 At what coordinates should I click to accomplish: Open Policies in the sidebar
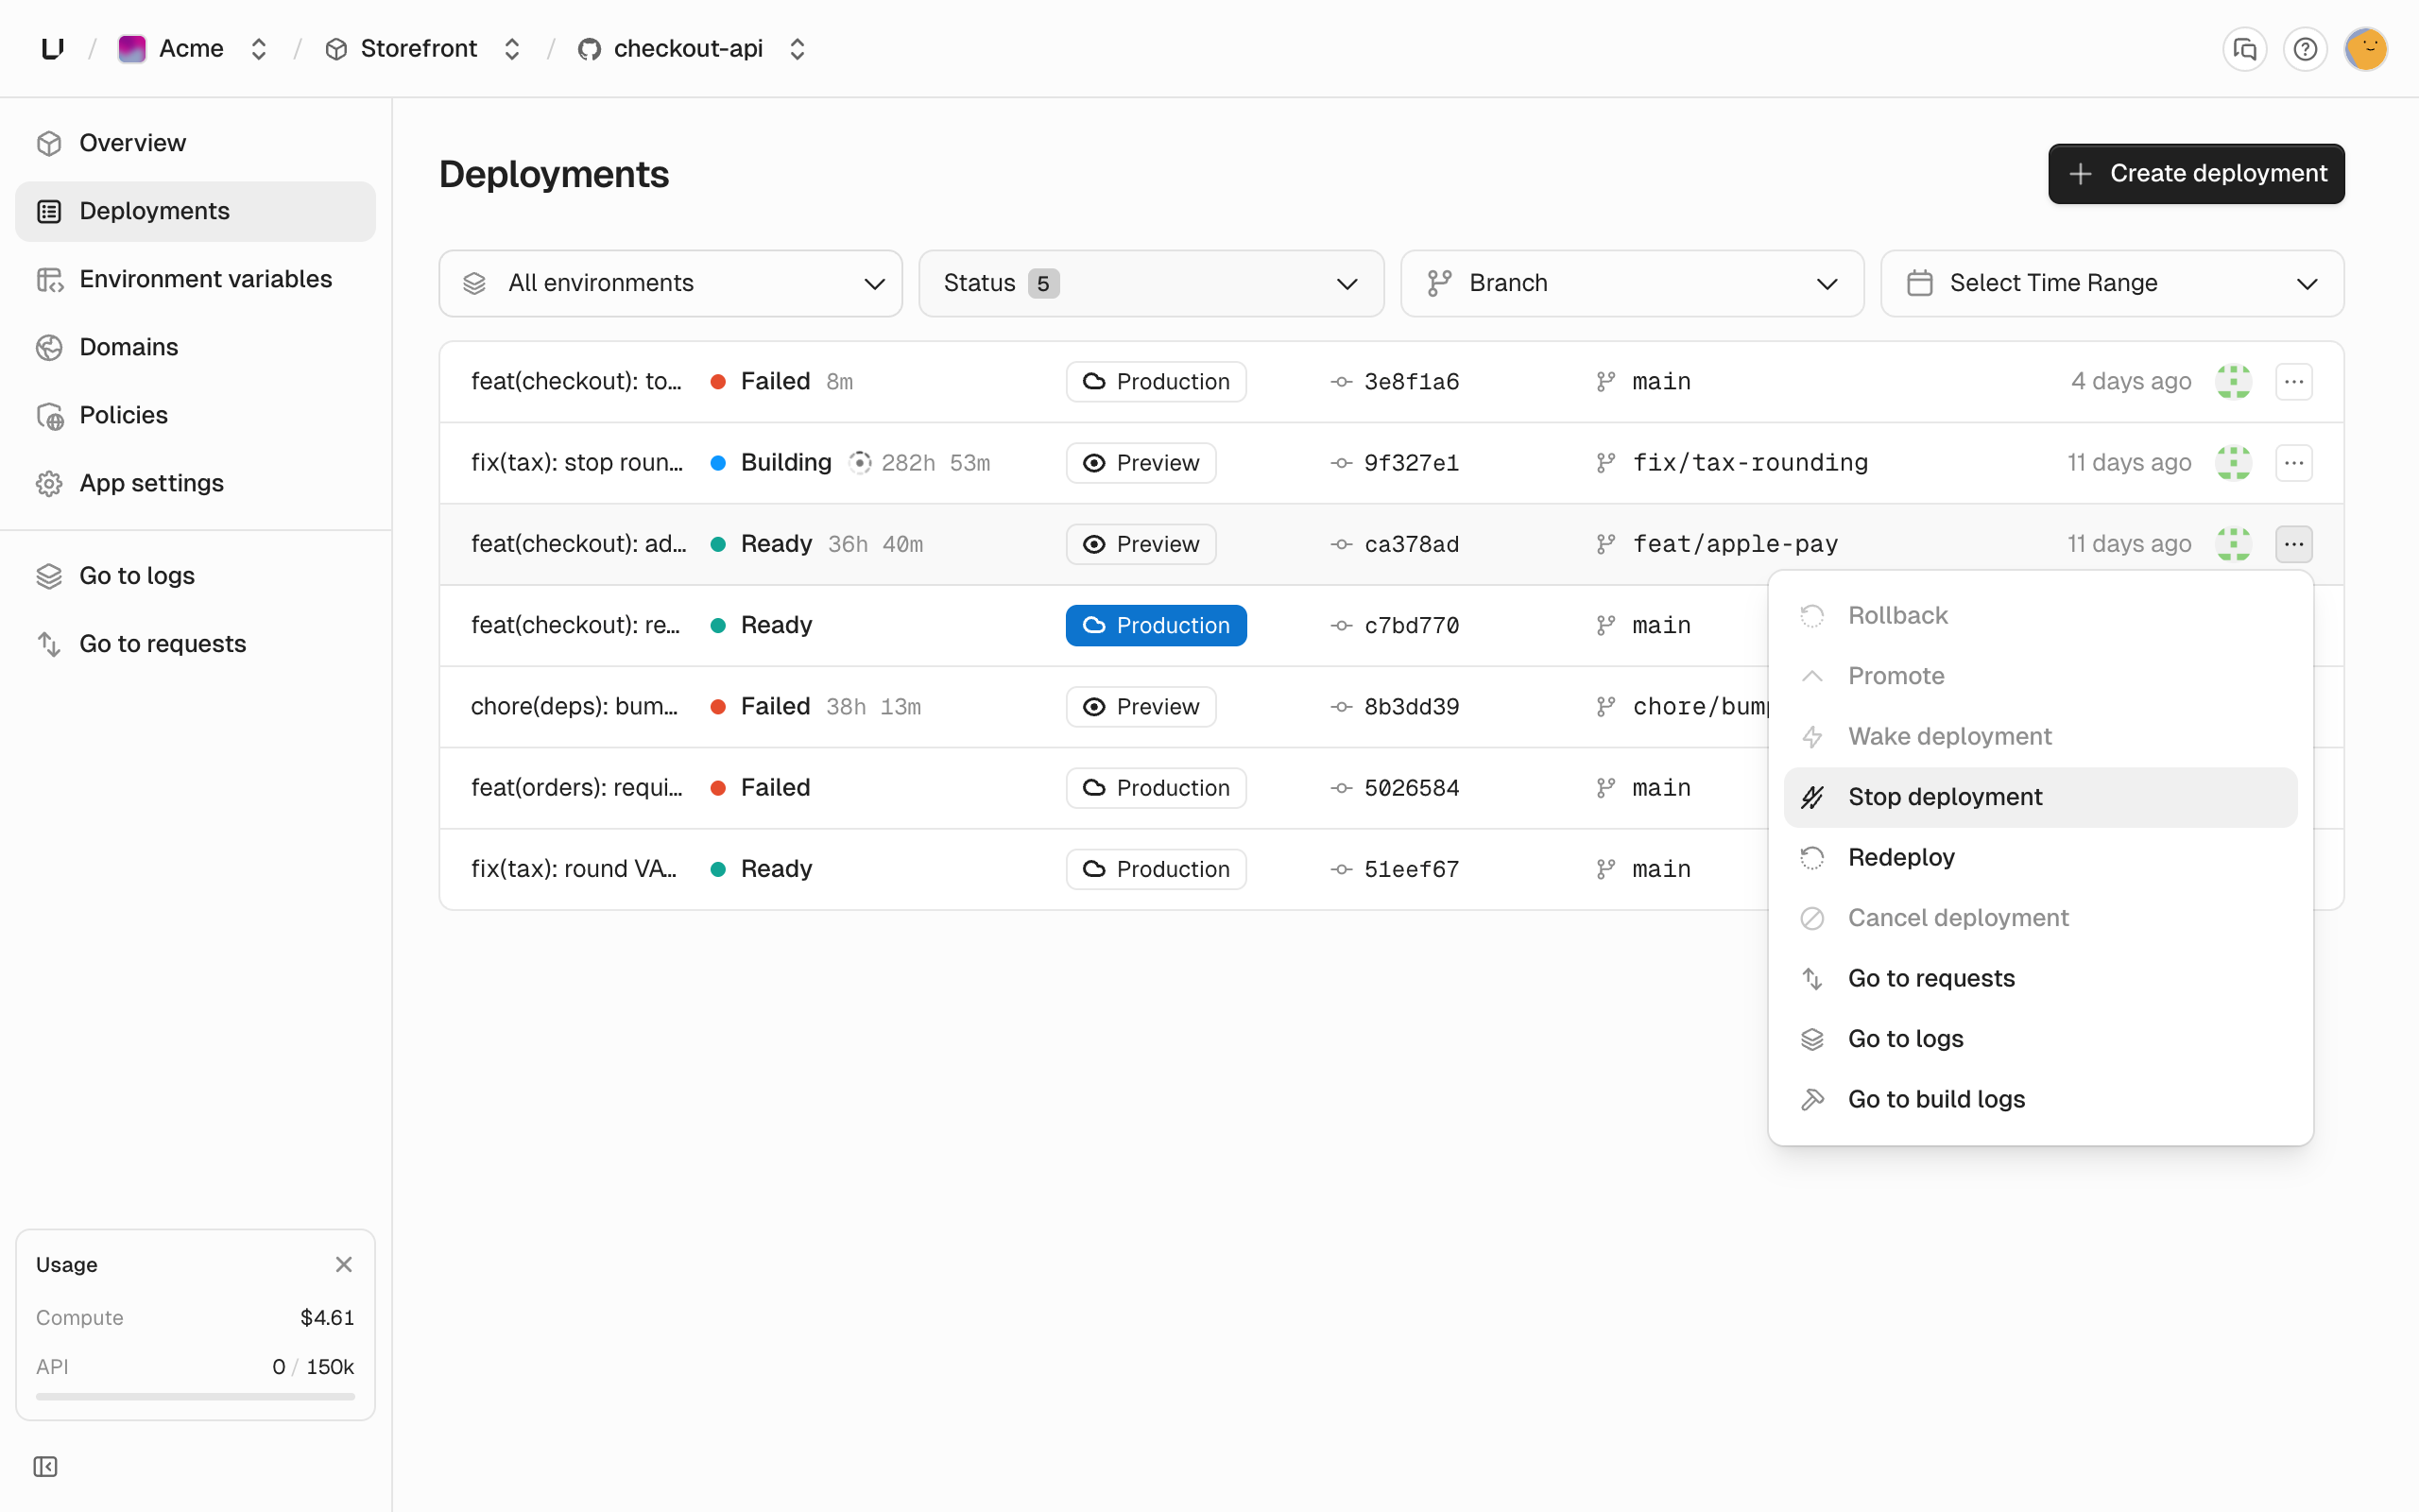[195, 415]
